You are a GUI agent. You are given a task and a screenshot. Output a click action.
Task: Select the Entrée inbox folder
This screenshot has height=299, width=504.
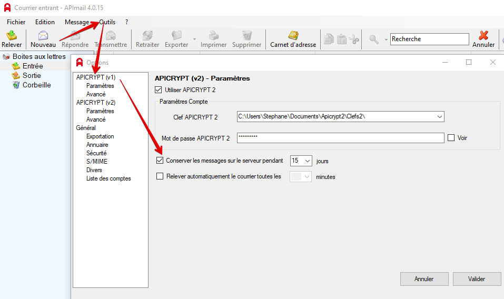tap(32, 66)
